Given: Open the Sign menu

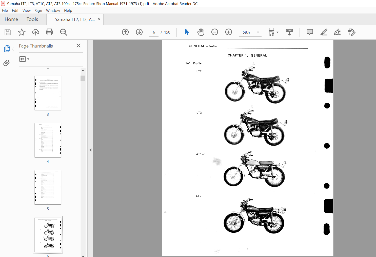Looking at the screenshot, I should [38, 11].
